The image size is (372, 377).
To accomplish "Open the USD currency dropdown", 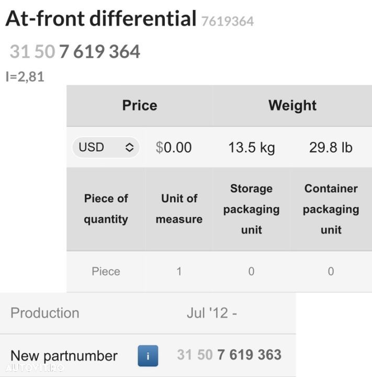I will [x=105, y=148].
